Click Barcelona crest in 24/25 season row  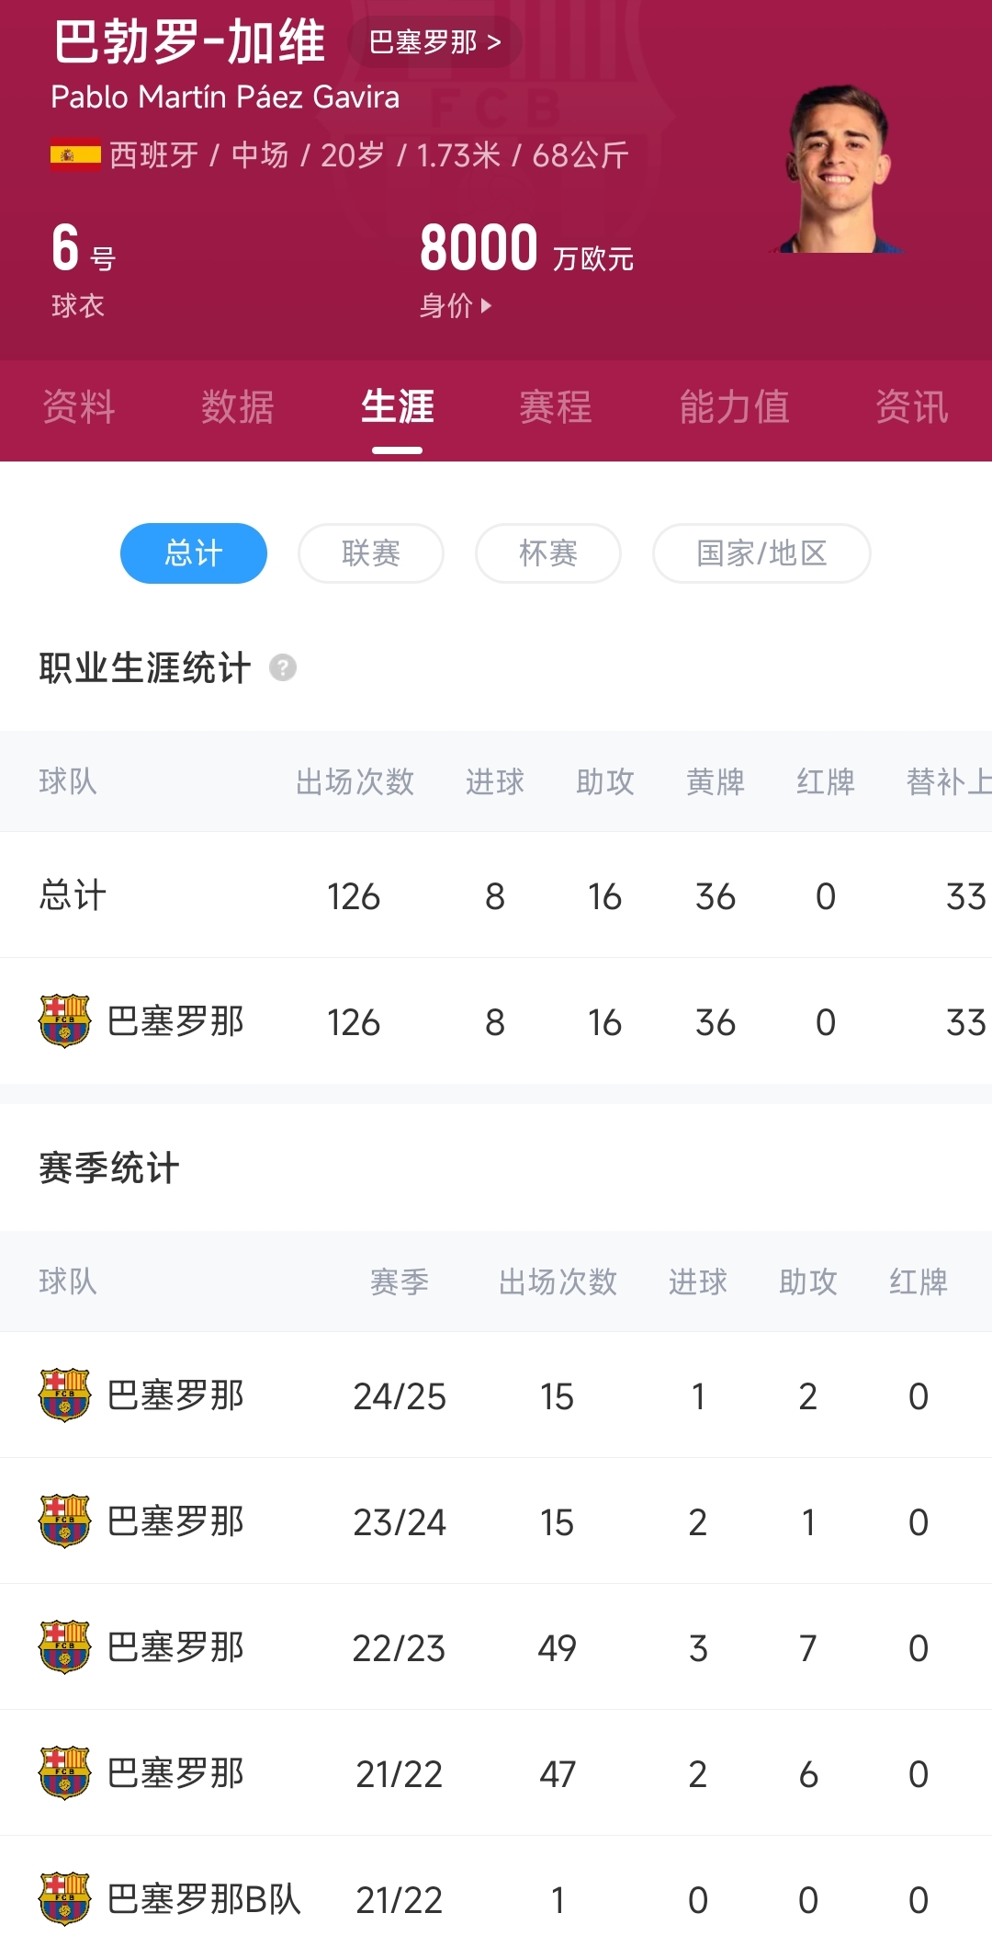[64, 1395]
